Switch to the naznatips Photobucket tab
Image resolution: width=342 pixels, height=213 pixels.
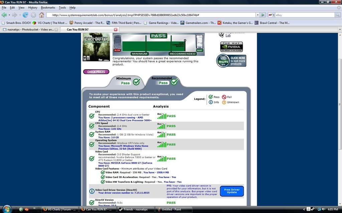pyautogui.click(x=30, y=29)
